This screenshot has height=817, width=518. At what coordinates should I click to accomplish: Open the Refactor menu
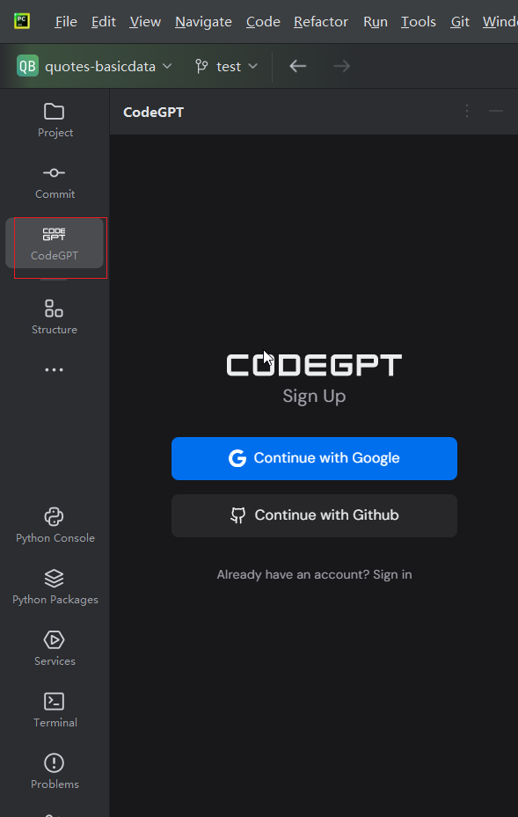tap(321, 22)
